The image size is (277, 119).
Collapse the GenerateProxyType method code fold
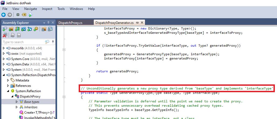(x=64, y=97)
